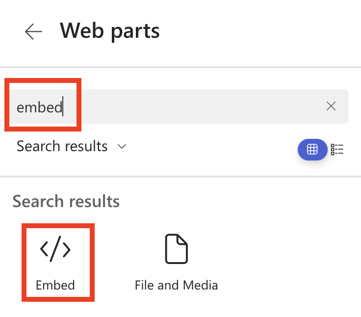
Task: Go back using the left arrow icon
Action: pyautogui.click(x=33, y=32)
